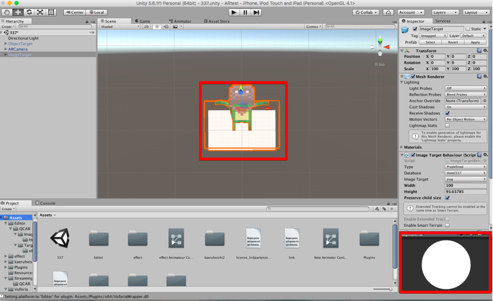Select New Animator Controller asset

point(330,238)
